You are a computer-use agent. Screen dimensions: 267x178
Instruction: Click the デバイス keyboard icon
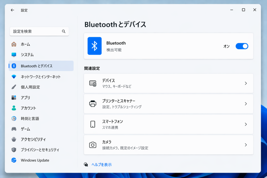(93, 83)
